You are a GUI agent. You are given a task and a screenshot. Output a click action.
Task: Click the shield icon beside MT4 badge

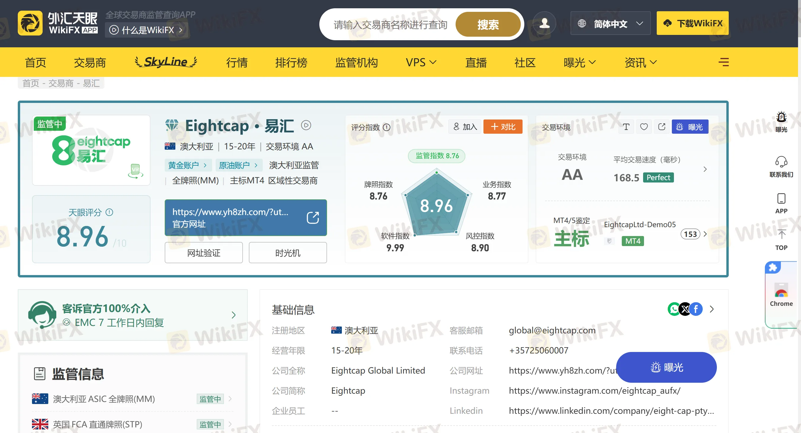(x=609, y=241)
